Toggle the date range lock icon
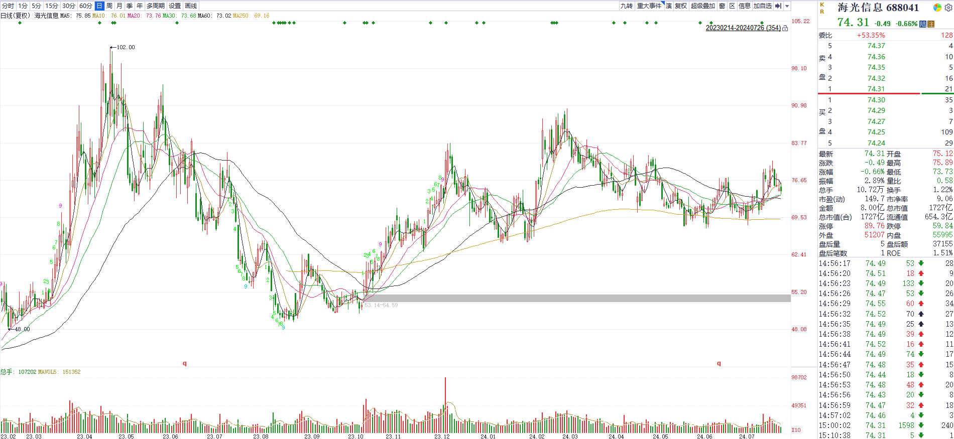Image resolution: width=954 pixels, height=439 pixels. coord(785,28)
